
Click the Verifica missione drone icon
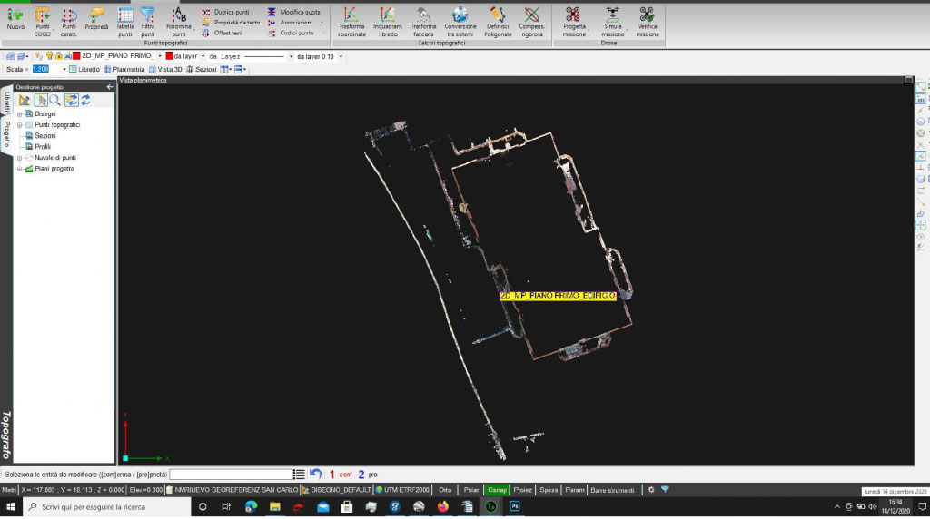coord(647,15)
